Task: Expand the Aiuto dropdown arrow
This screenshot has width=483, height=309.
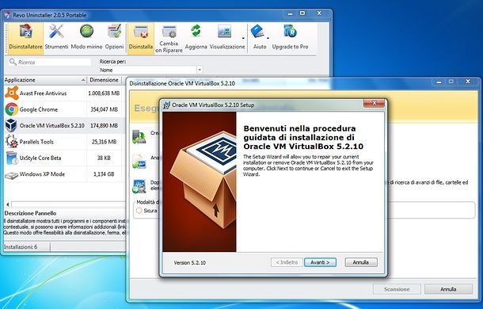Action: pyautogui.click(x=268, y=38)
